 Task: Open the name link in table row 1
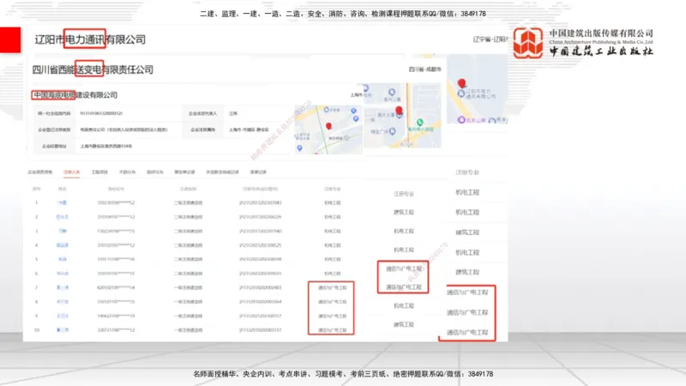pos(62,202)
